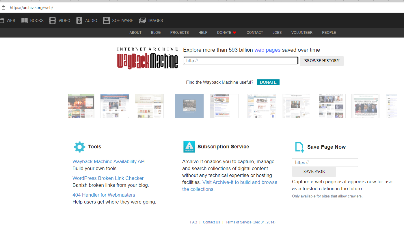Open the candle-lit dark thumbnail
404x250 pixels.
81,106
